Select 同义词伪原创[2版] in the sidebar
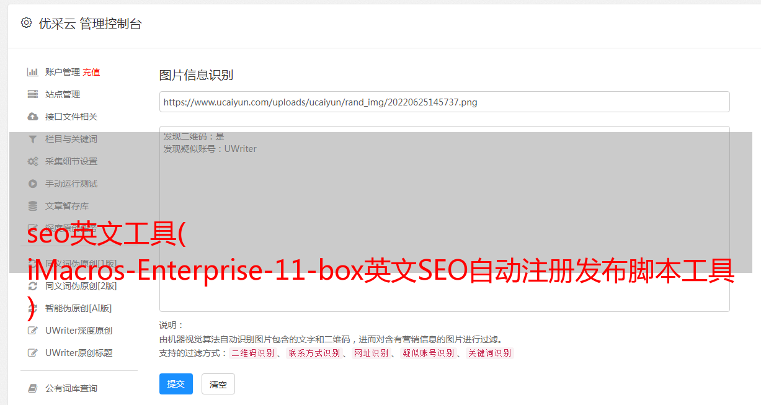 [81, 286]
